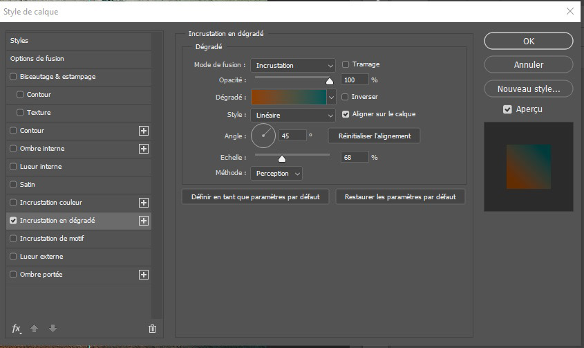Click the Echelle value field
The height and width of the screenshot is (348, 584).
point(355,158)
